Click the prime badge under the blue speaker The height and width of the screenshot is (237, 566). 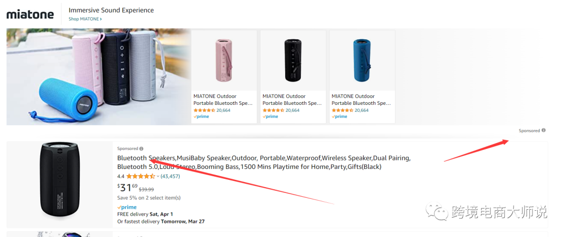(340, 116)
